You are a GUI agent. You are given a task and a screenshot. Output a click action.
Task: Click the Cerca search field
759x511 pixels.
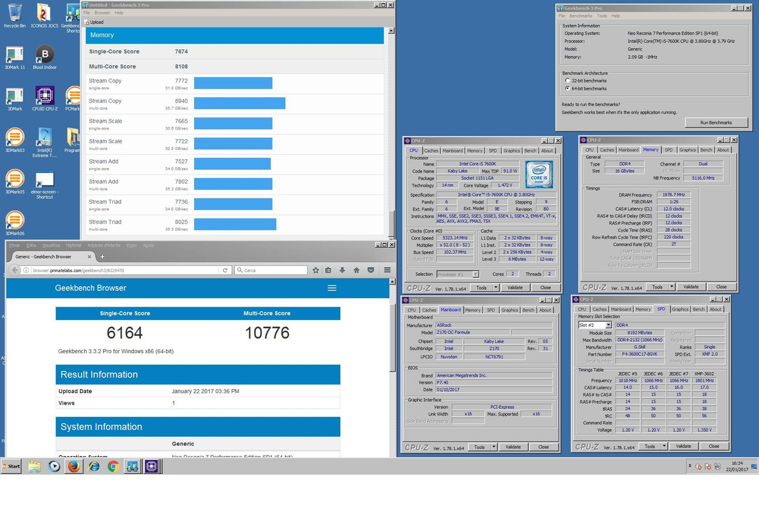[x=271, y=270]
